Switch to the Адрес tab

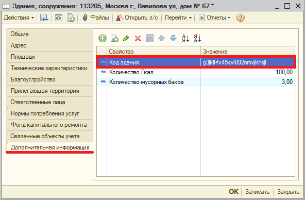coord(49,45)
